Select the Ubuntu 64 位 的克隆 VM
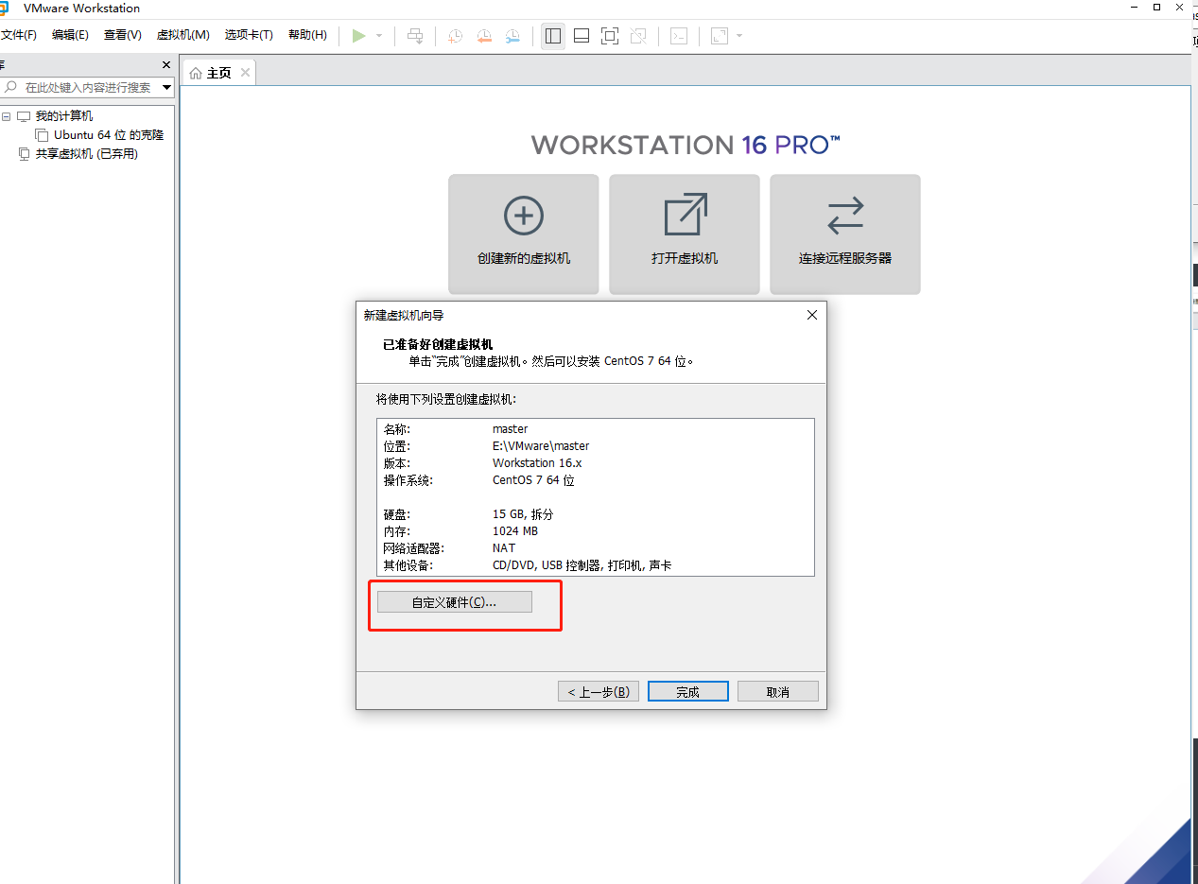The width and height of the screenshot is (1198, 884). pos(109,135)
